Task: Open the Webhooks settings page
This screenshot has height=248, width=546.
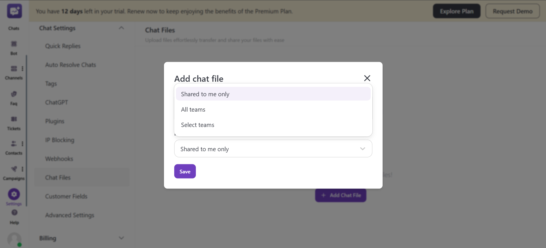Action: [59, 159]
